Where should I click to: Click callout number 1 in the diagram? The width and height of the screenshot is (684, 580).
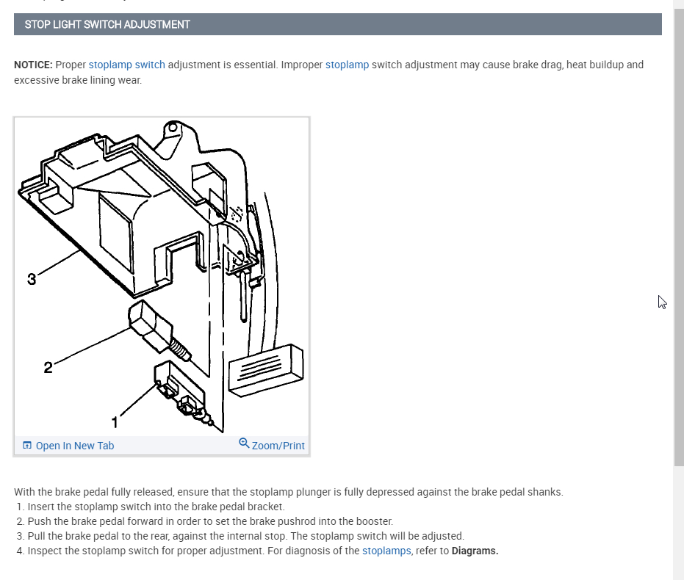(115, 423)
